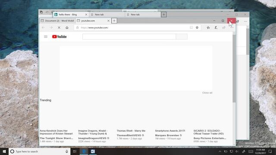Open Anna Kendrick Kristen Stewart impression video
The image size is (276, 155).
pos(56,132)
